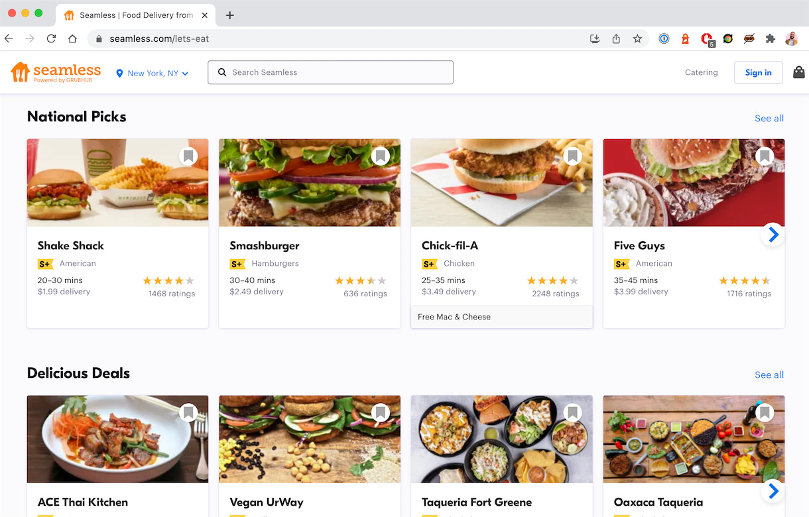The height and width of the screenshot is (517, 809).
Task: Open the New York, NY location dropdown
Action: click(x=153, y=74)
